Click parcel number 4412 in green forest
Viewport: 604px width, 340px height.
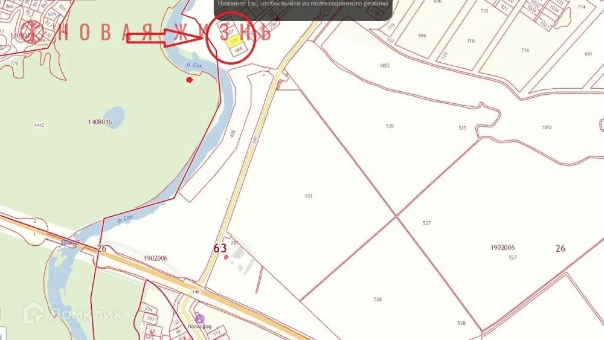coord(39,125)
